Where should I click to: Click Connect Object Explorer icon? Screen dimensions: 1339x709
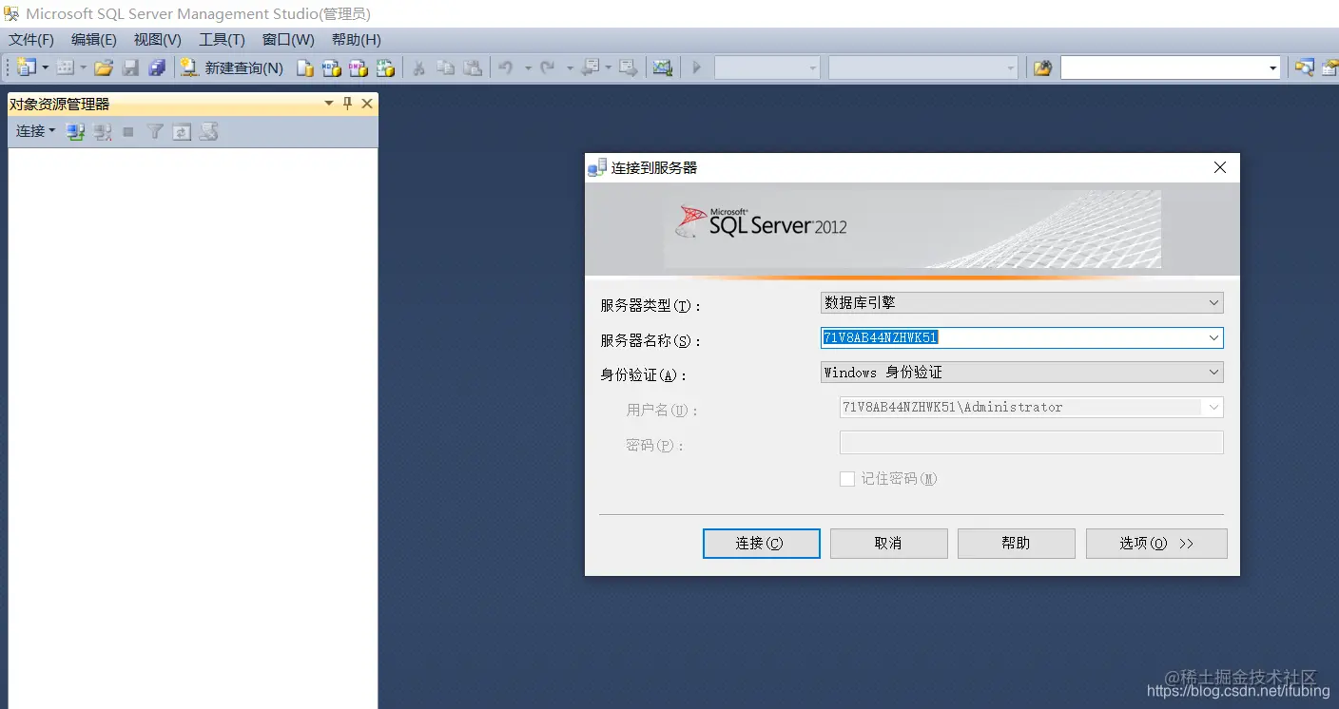point(76,131)
